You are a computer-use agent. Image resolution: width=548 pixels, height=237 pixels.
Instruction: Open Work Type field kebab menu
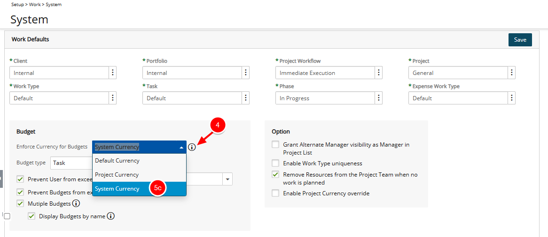coord(112,98)
